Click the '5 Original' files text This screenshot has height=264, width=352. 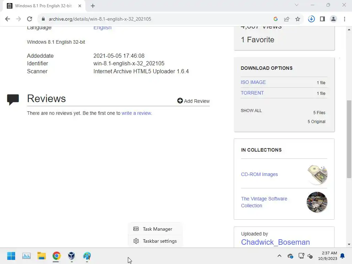316,121
